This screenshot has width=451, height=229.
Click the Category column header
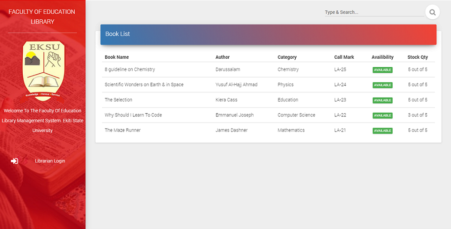pyautogui.click(x=287, y=57)
